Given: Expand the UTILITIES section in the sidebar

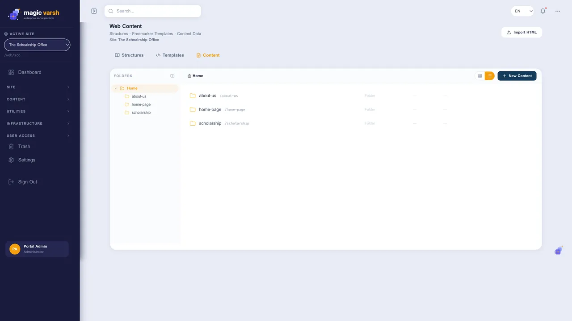Looking at the screenshot, I should tap(37, 111).
